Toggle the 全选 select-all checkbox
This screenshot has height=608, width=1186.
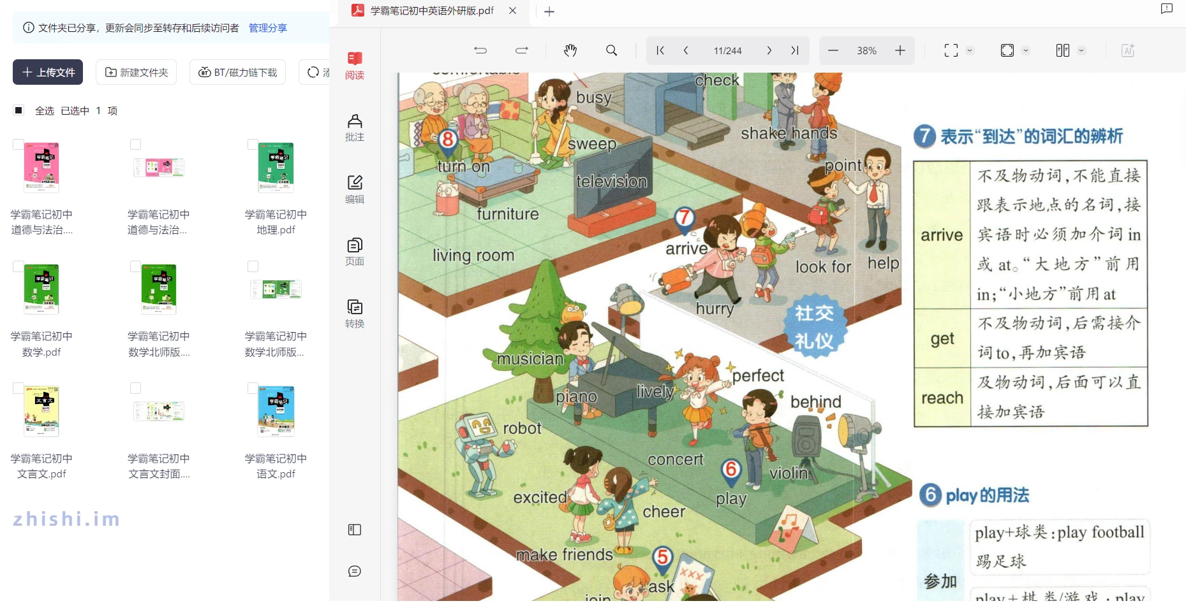click(19, 110)
